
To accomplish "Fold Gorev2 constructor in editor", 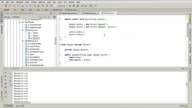I will pyautogui.click(x=60, y=55).
